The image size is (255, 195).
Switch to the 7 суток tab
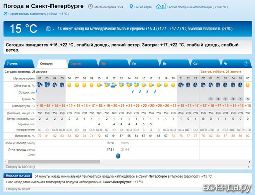coord(18,64)
